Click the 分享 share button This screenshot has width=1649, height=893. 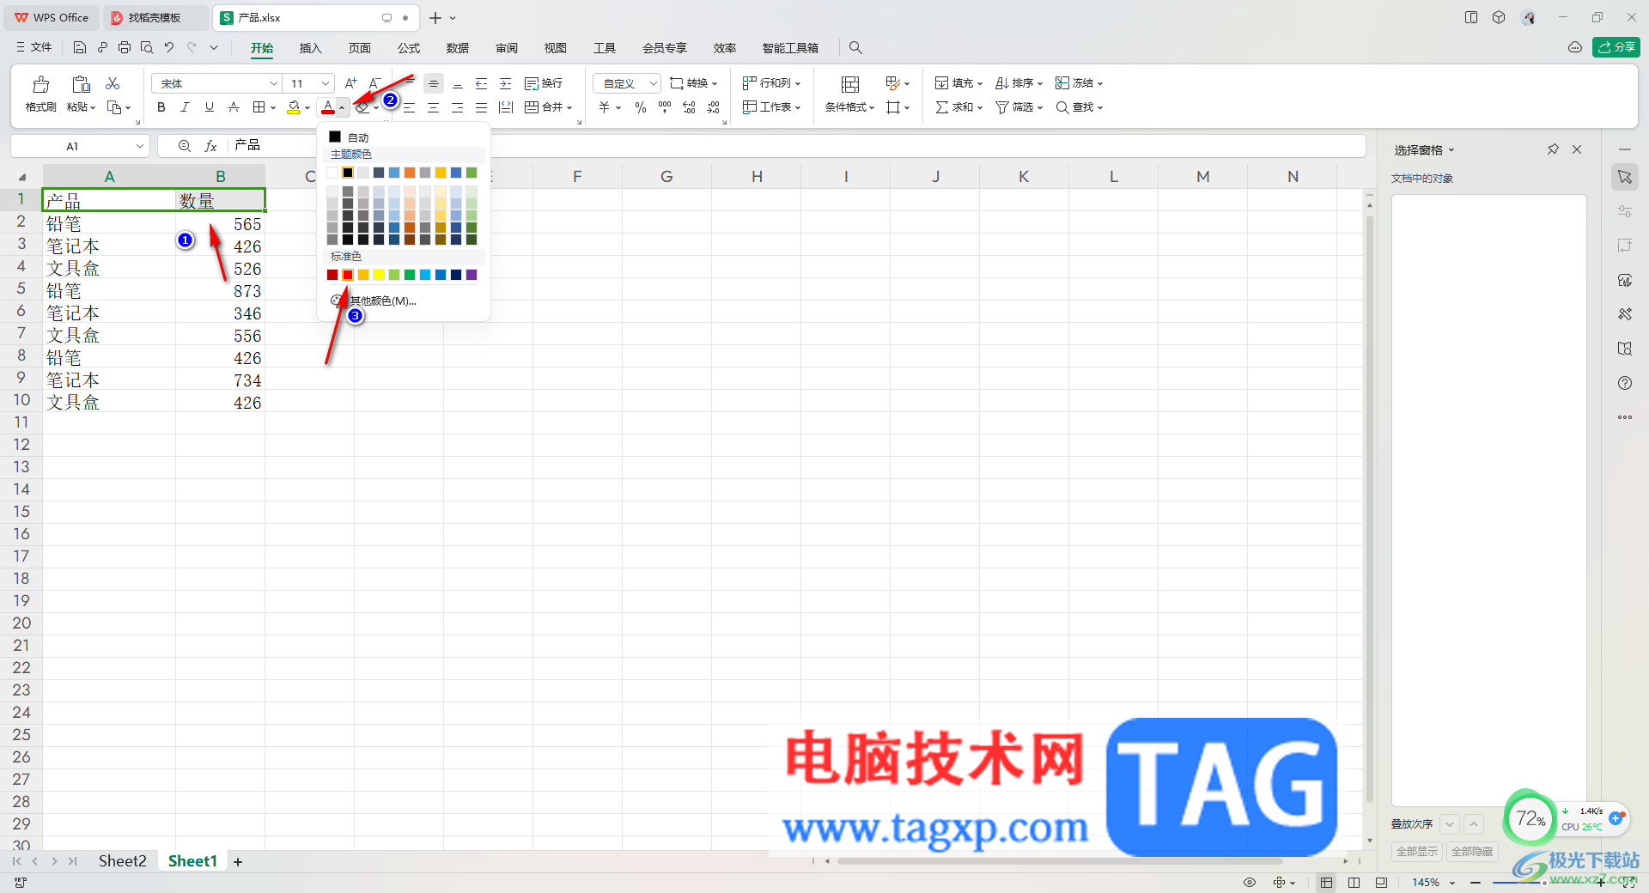coord(1616,47)
